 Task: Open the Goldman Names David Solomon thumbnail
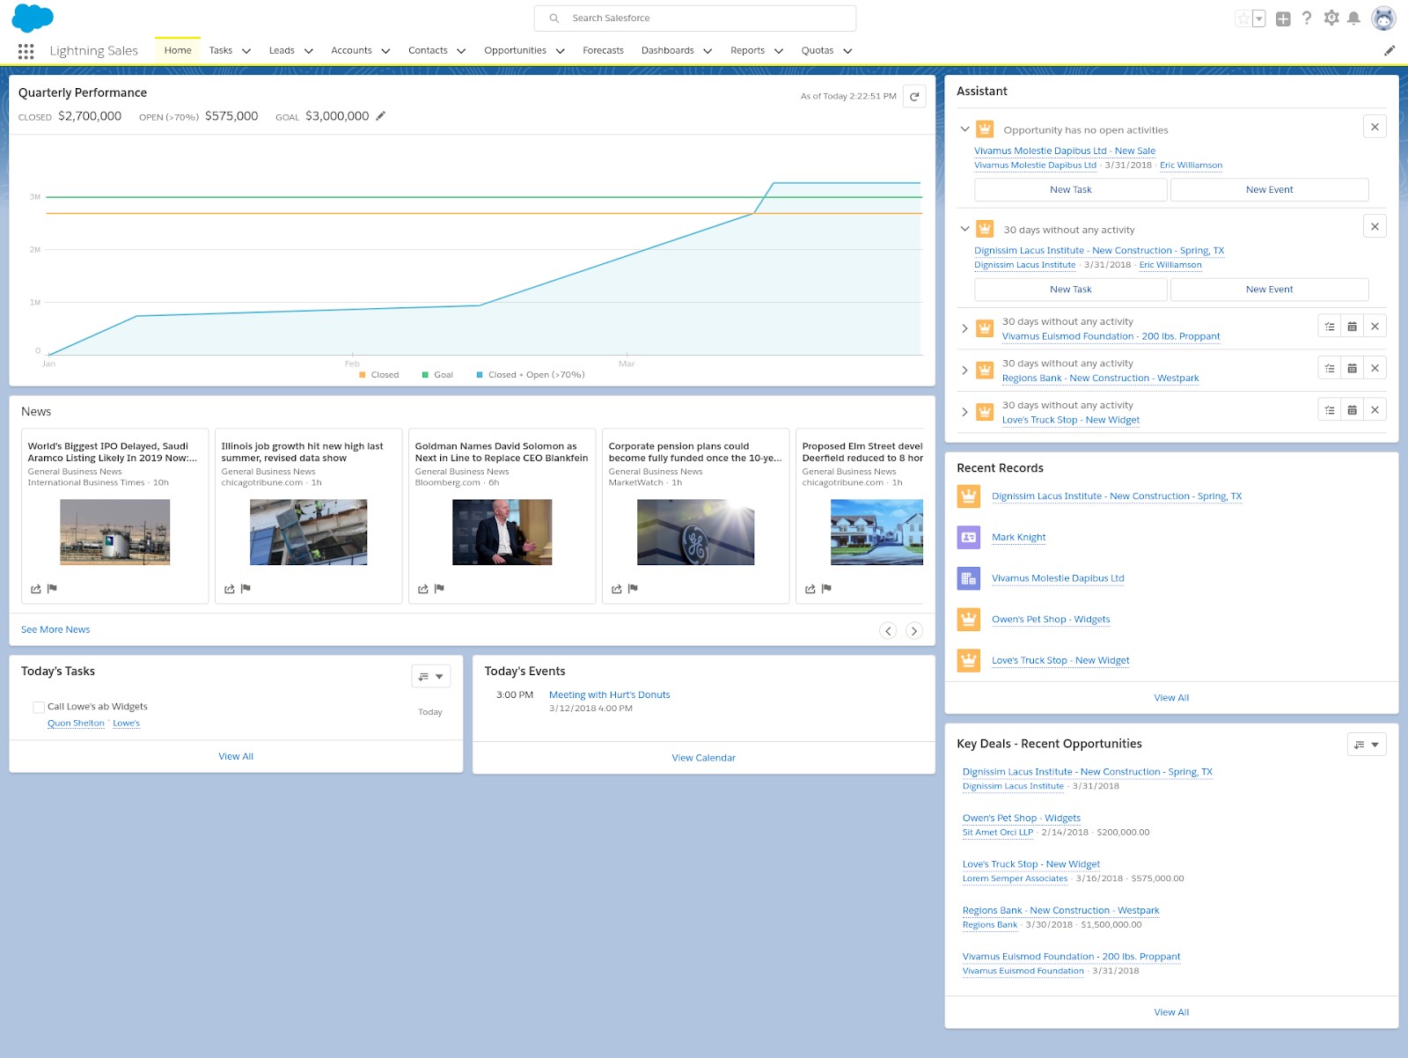(502, 532)
